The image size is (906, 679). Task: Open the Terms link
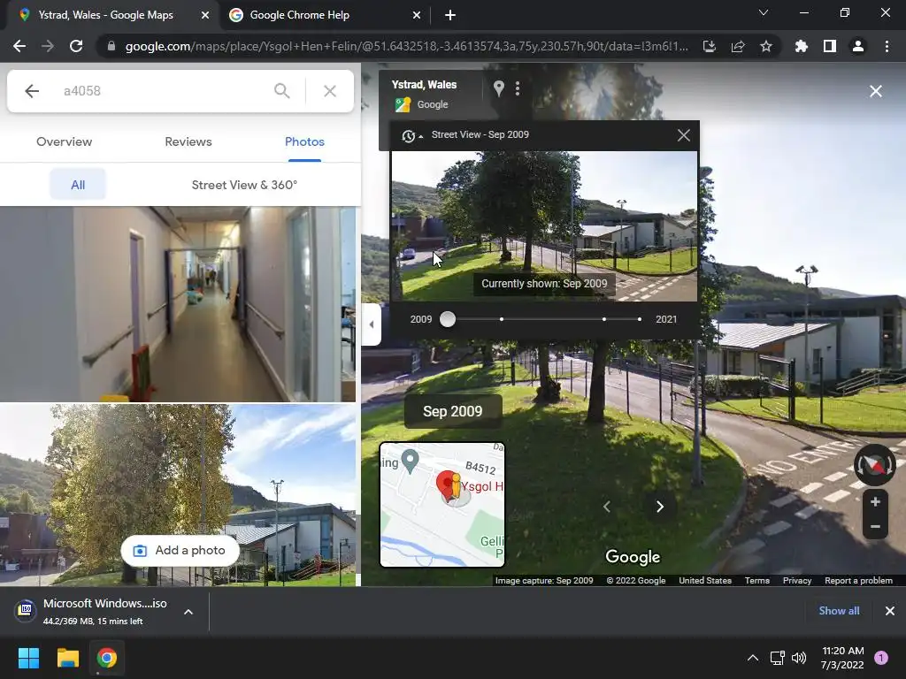click(x=757, y=580)
